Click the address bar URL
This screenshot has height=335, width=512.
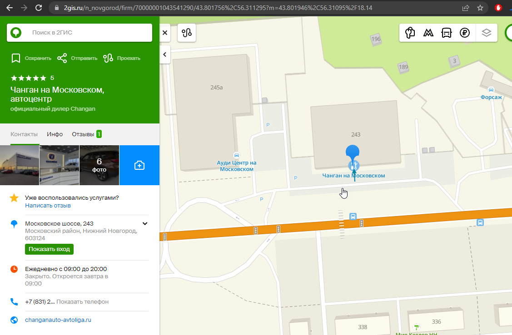[218, 8]
